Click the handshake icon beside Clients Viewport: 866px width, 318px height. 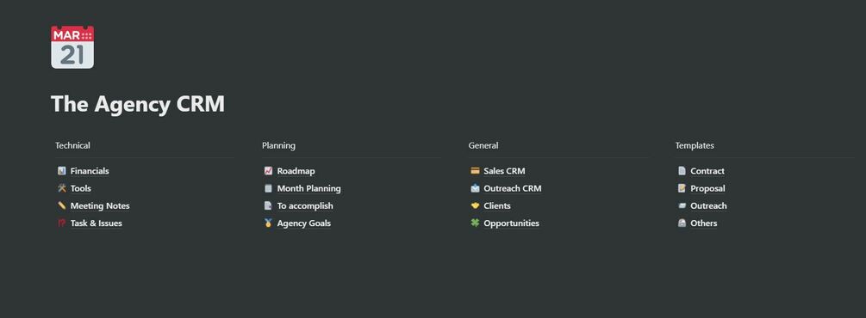(475, 205)
